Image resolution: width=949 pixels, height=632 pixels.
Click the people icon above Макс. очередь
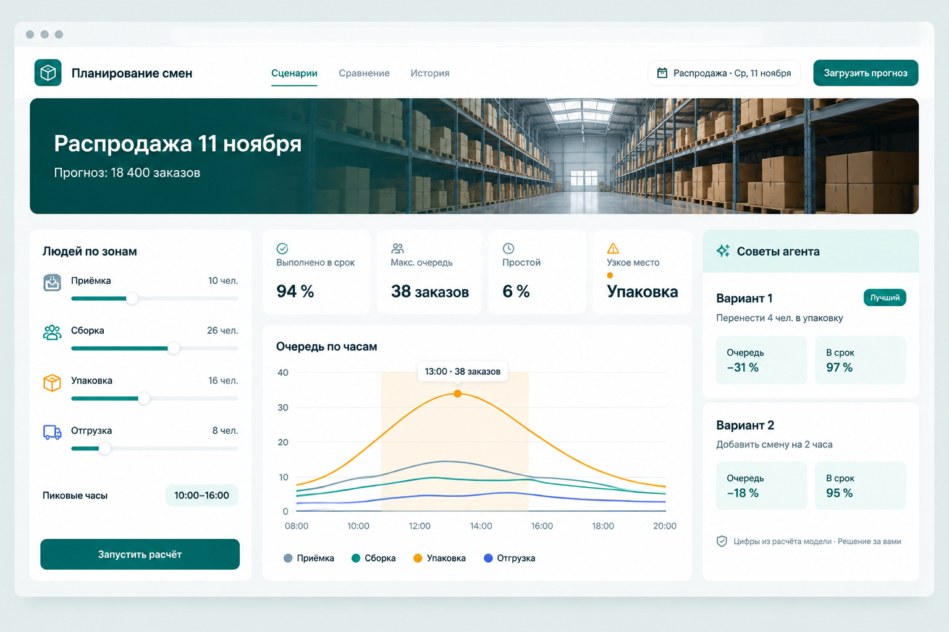[397, 248]
